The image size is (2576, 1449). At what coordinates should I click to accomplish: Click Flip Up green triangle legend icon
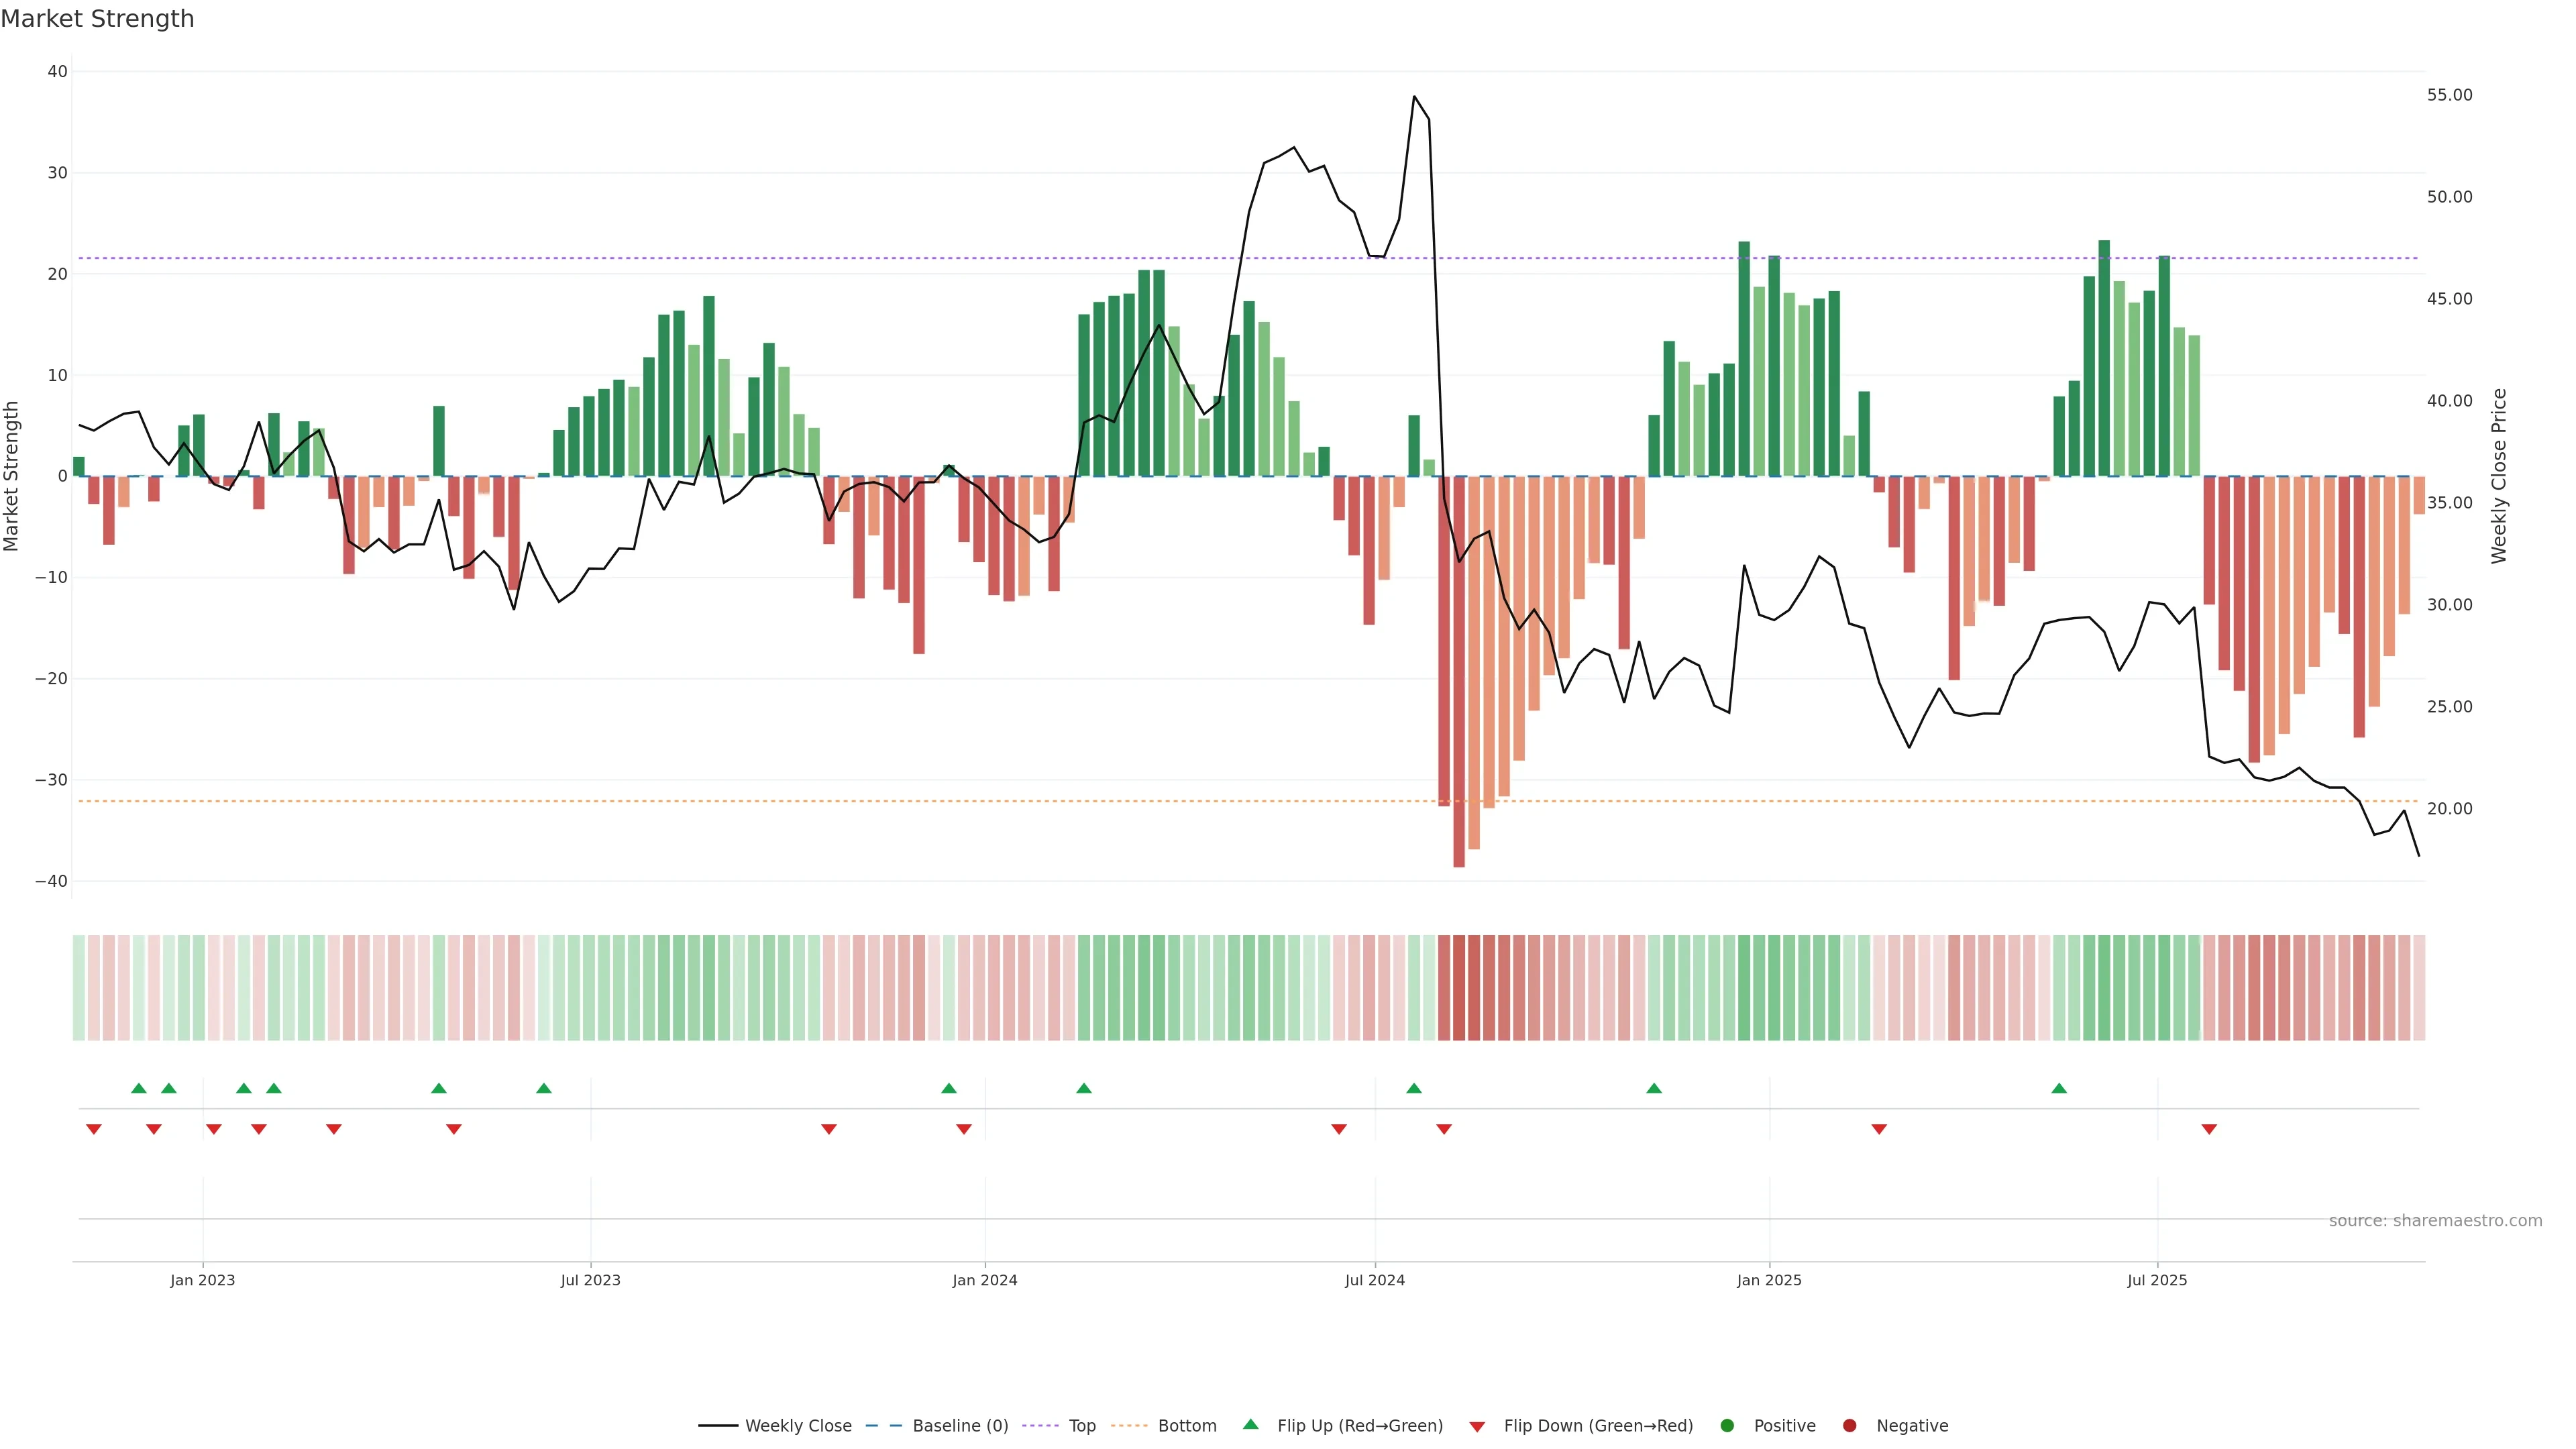(1250, 1425)
